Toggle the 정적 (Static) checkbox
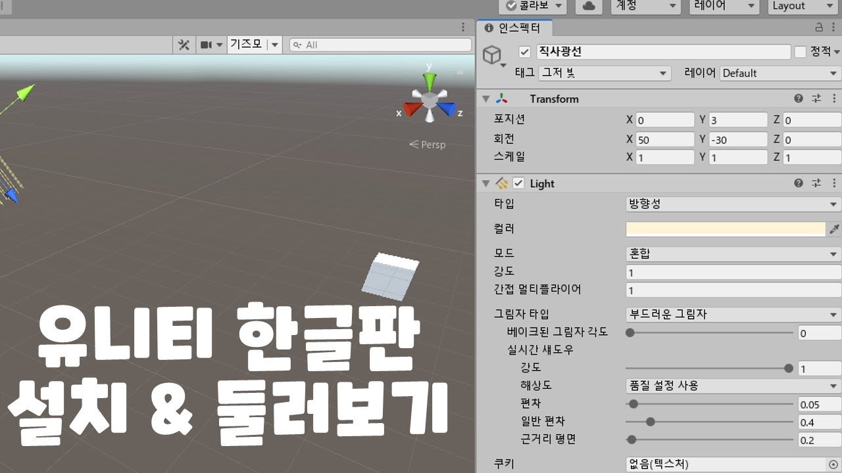The image size is (842, 473). 801,52
